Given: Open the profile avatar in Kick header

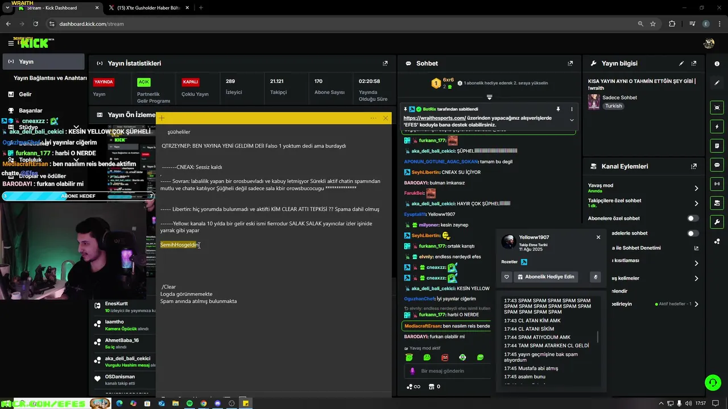Looking at the screenshot, I should coord(709,43).
